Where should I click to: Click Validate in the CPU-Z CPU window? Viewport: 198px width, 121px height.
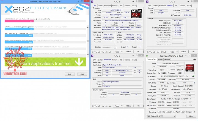[128, 52]
